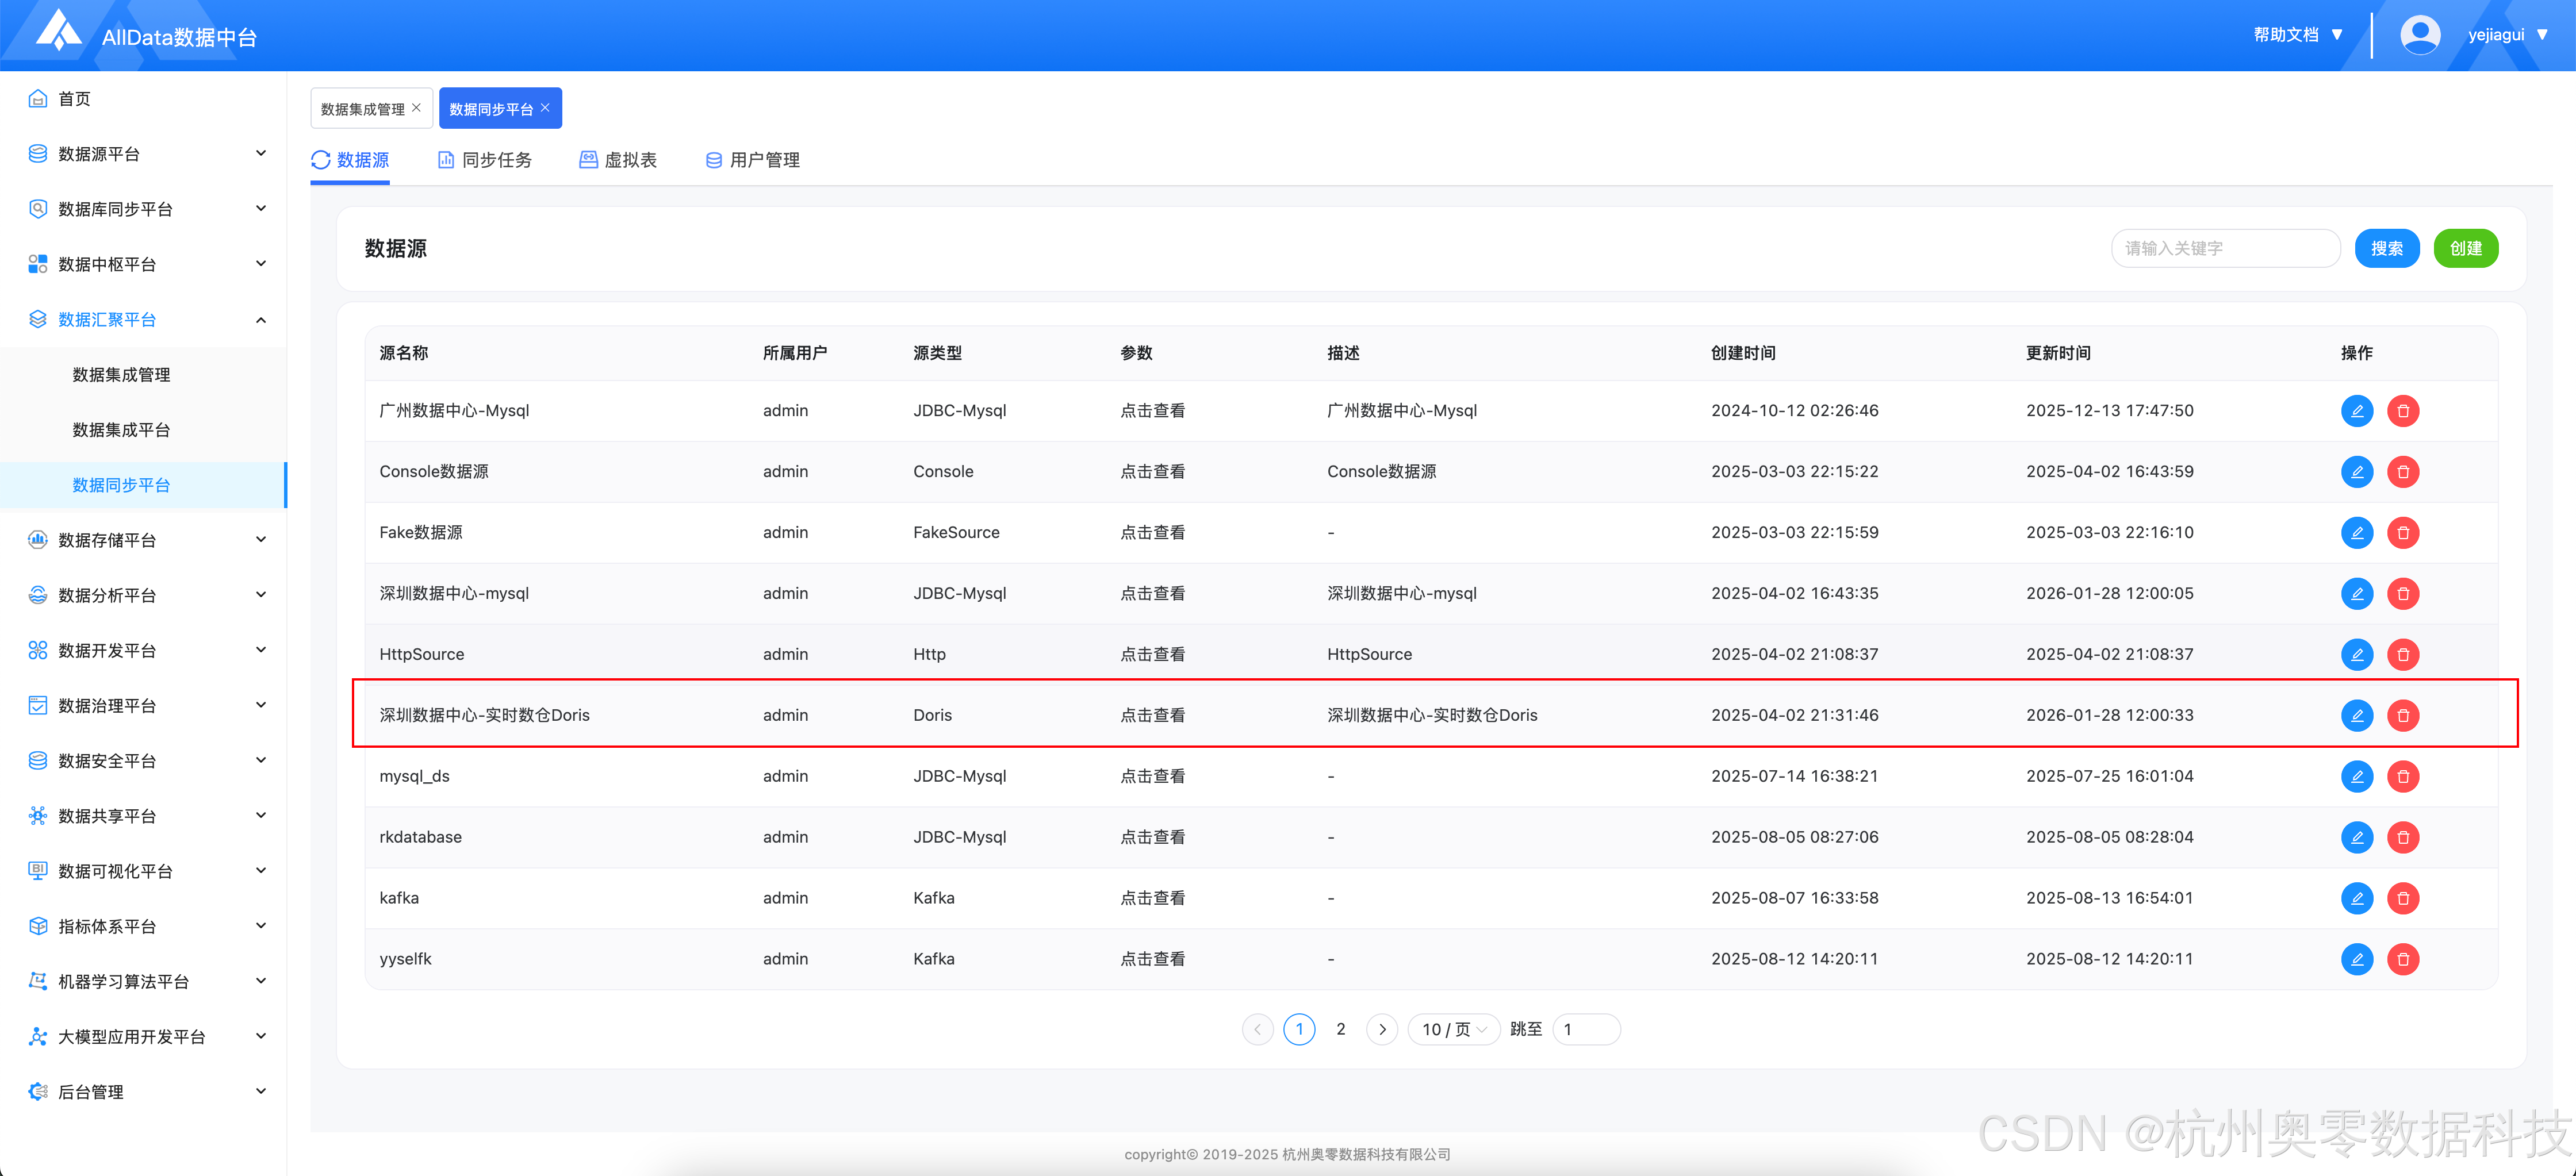Click the 首页 home icon
Viewport: 2576px width, 1176px height.
pyautogui.click(x=38, y=98)
